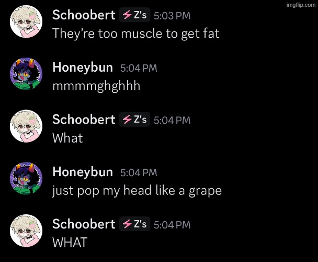Open the Schoobert username above 'They're too muscle'
This screenshot has height=262, width=318.
(84, 15)
